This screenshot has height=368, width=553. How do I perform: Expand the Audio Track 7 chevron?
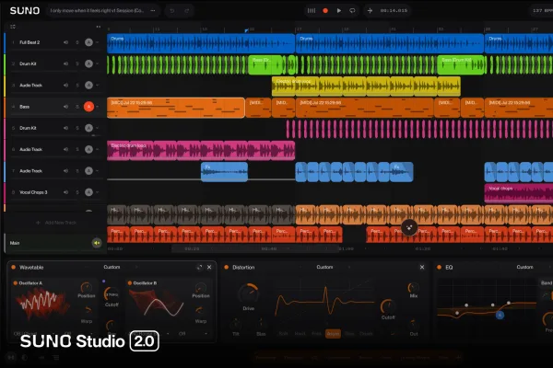(98, 171)
